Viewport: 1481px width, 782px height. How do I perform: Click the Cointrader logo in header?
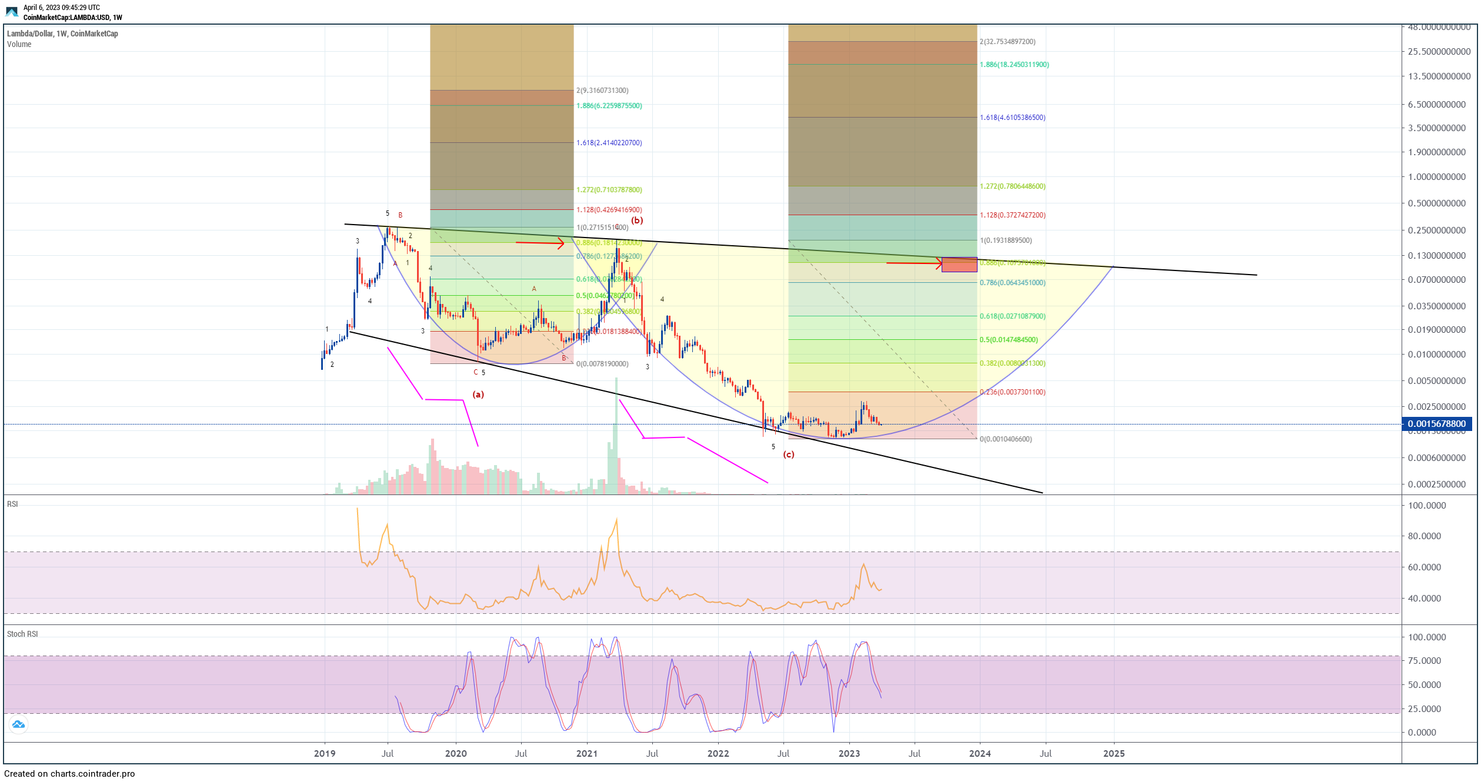12,12
